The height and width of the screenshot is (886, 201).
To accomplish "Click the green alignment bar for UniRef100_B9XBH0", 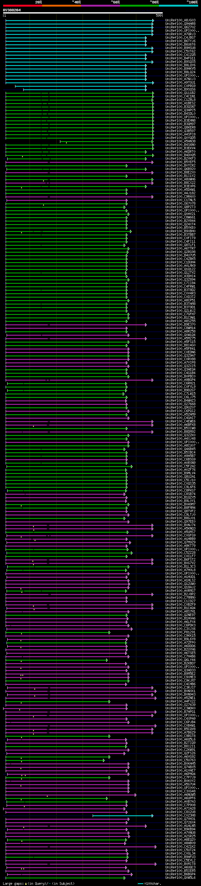I will (x=69, y=231).
